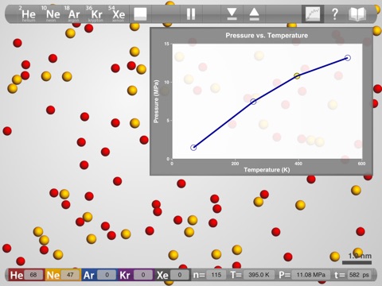This screenshot has height=286, width=382.
Task: Raise temperature with up-arrow icon
Action: (254, 14)
